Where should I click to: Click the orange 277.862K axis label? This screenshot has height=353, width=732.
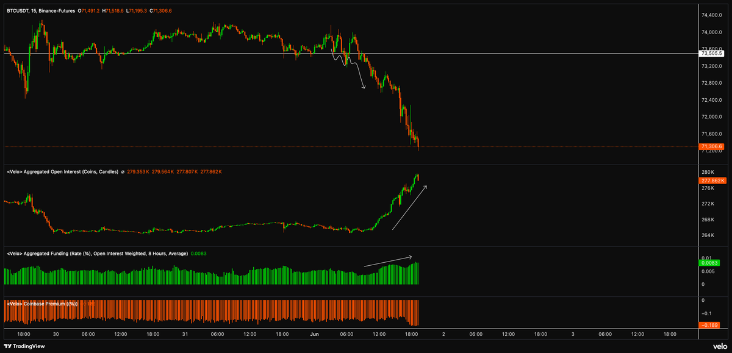pyautogui.click(x=712, y=180)
